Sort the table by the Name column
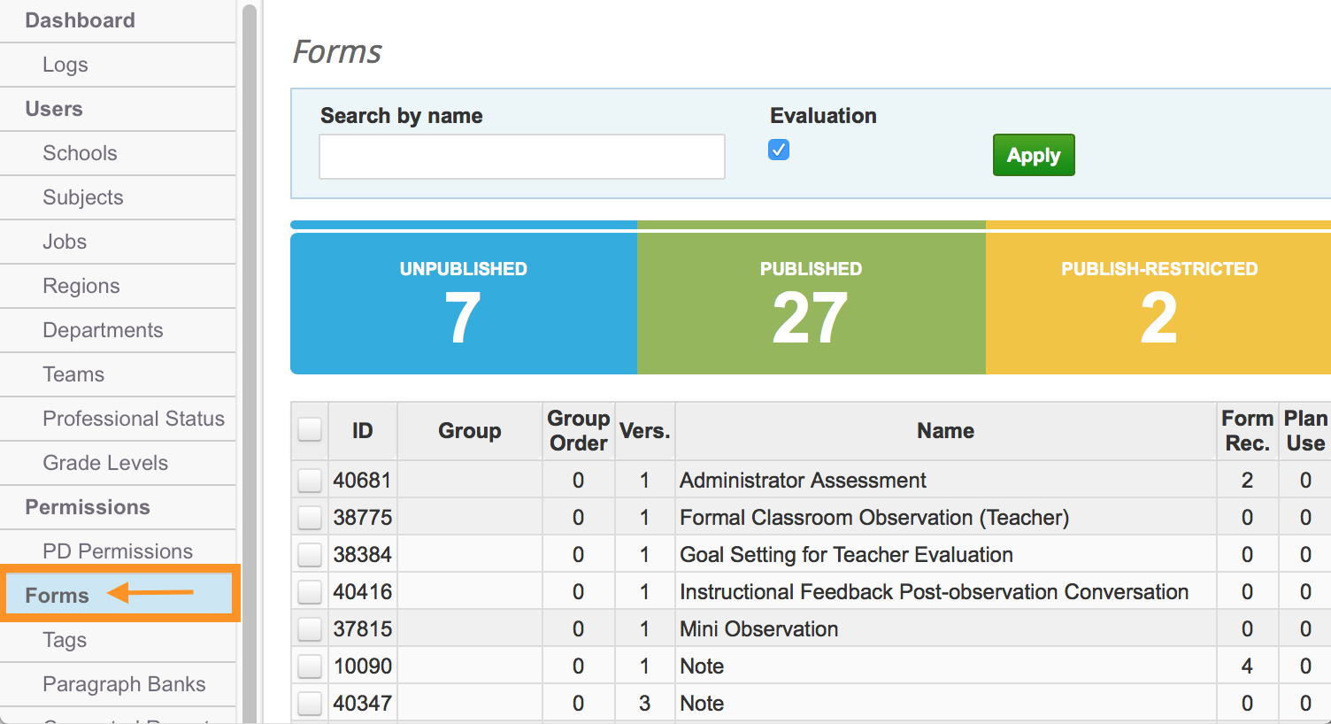The height and width of the screenshot is (724, 1331). 944,431
